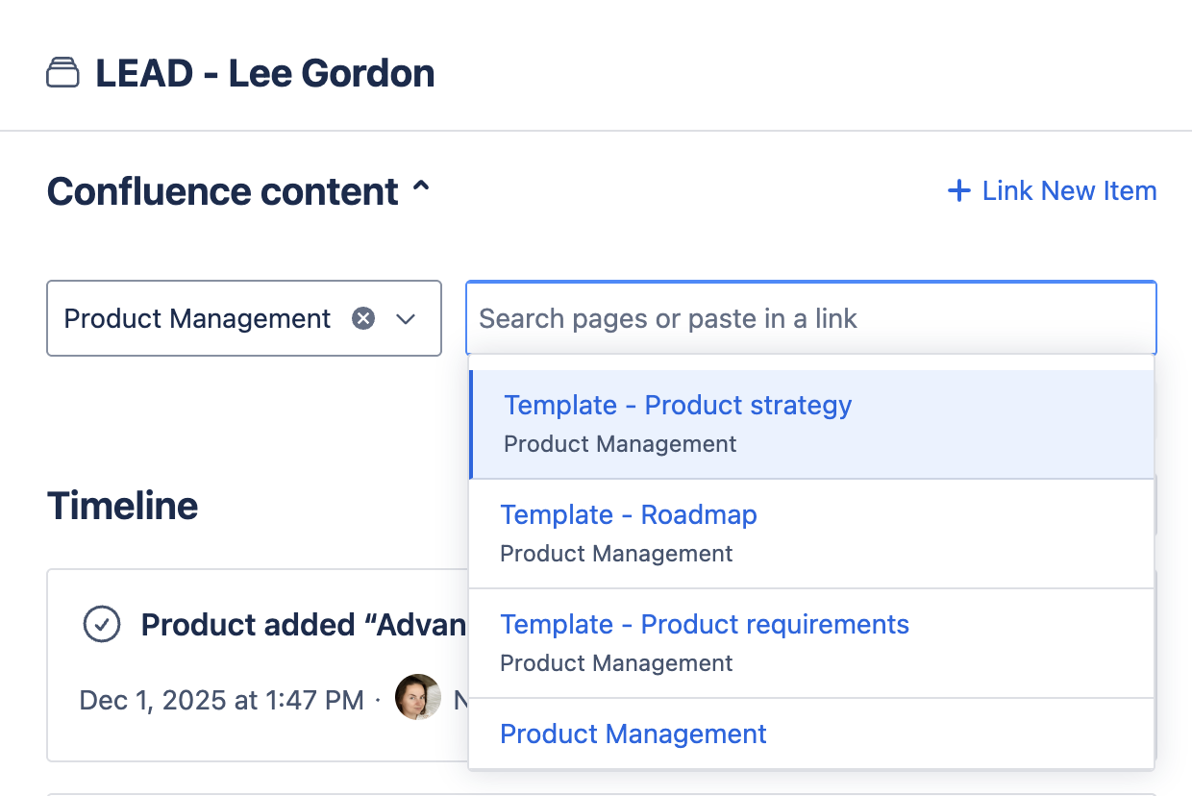
Task: Select Template - Product strategy result
Action: point(678,406)
